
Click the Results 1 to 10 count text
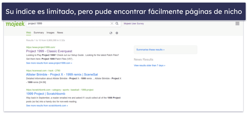coord(46,40)
